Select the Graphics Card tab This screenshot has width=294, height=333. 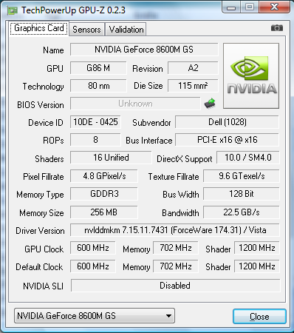(39, 28)
